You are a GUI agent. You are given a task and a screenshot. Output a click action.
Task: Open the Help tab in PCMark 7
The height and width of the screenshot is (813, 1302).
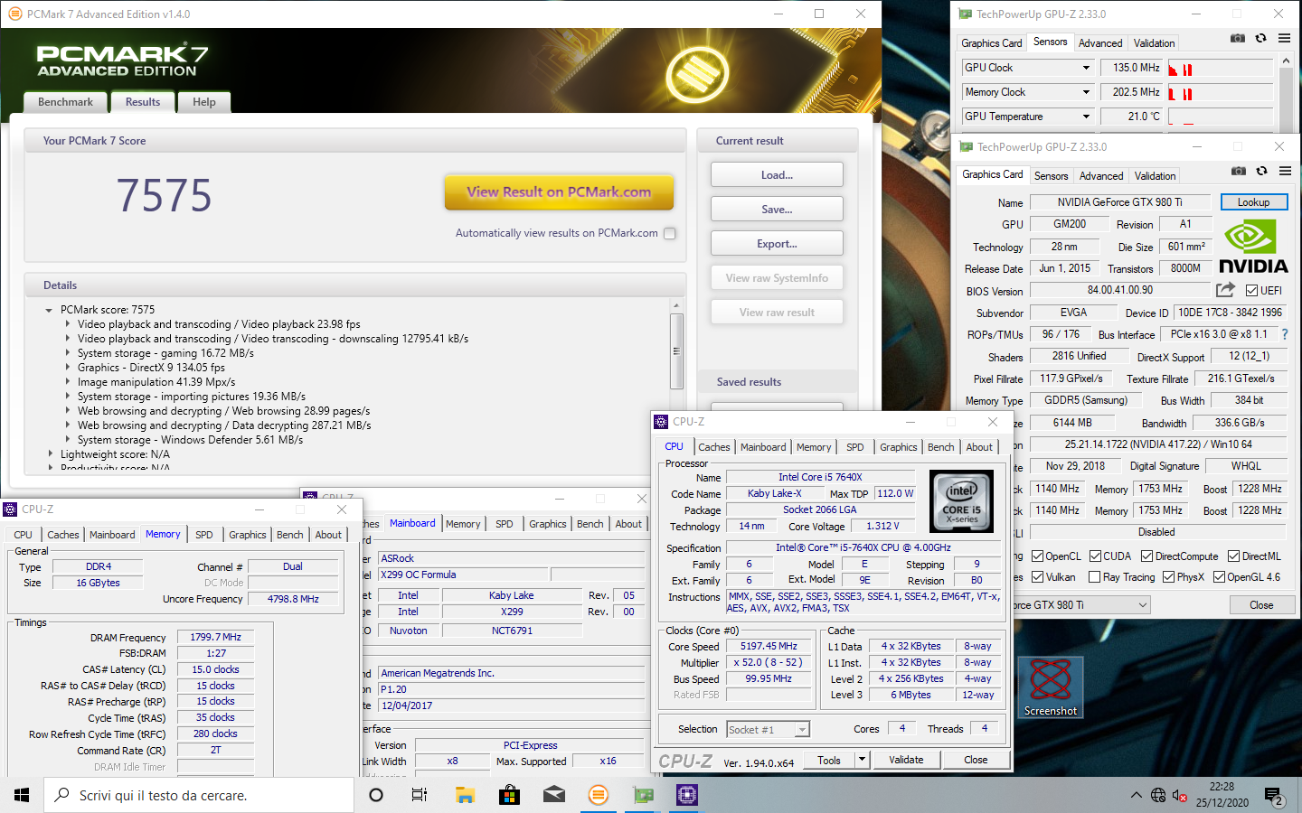click(204, 102)
